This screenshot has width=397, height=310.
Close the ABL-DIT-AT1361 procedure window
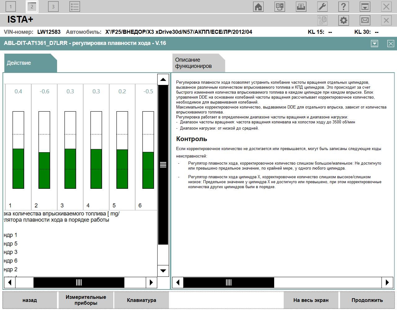pos(391,43)
